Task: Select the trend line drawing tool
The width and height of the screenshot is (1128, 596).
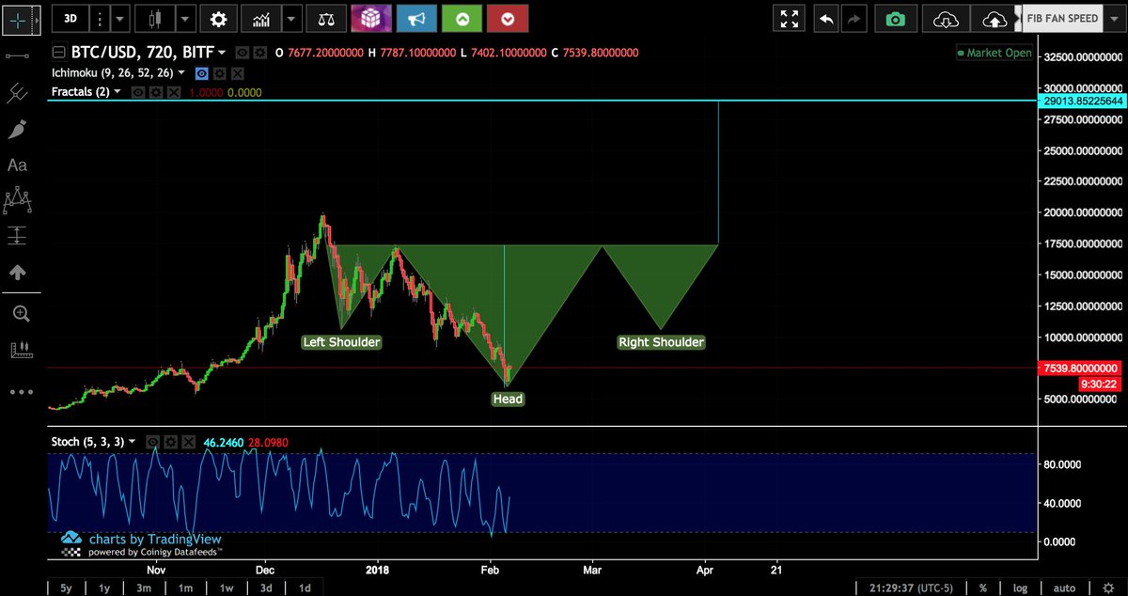Action: coord(17,56)
